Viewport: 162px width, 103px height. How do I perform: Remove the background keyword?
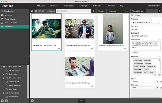142,63
